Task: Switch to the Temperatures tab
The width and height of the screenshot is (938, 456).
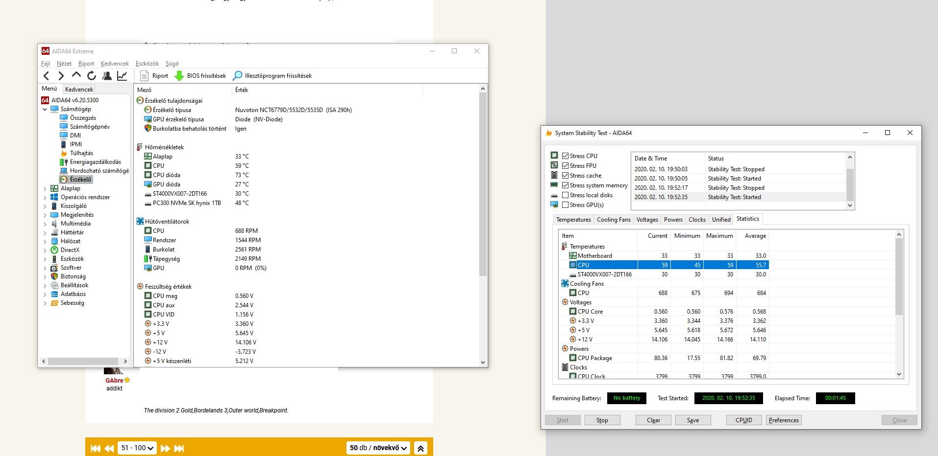Action: point(573,220)
